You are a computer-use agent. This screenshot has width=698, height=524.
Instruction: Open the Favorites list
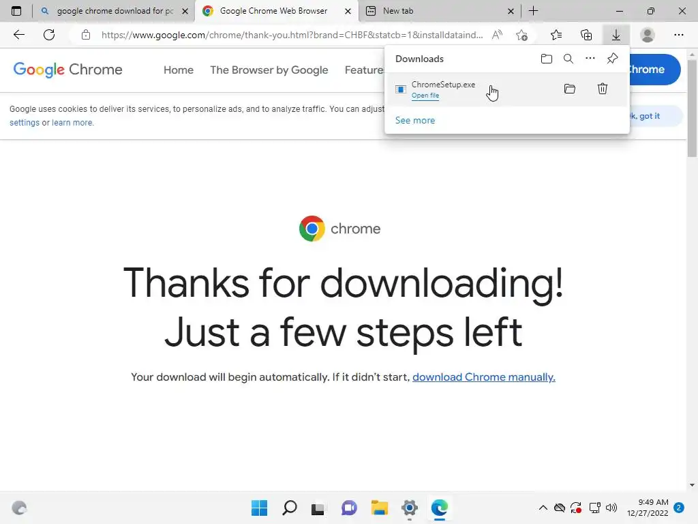point(556,35)
